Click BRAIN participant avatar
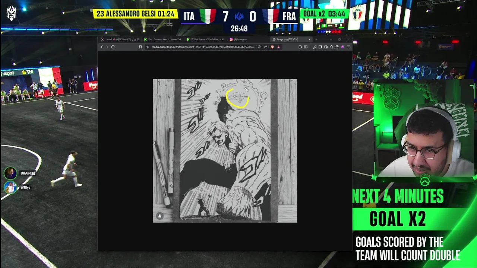477x268 pixels. [10, 173]
